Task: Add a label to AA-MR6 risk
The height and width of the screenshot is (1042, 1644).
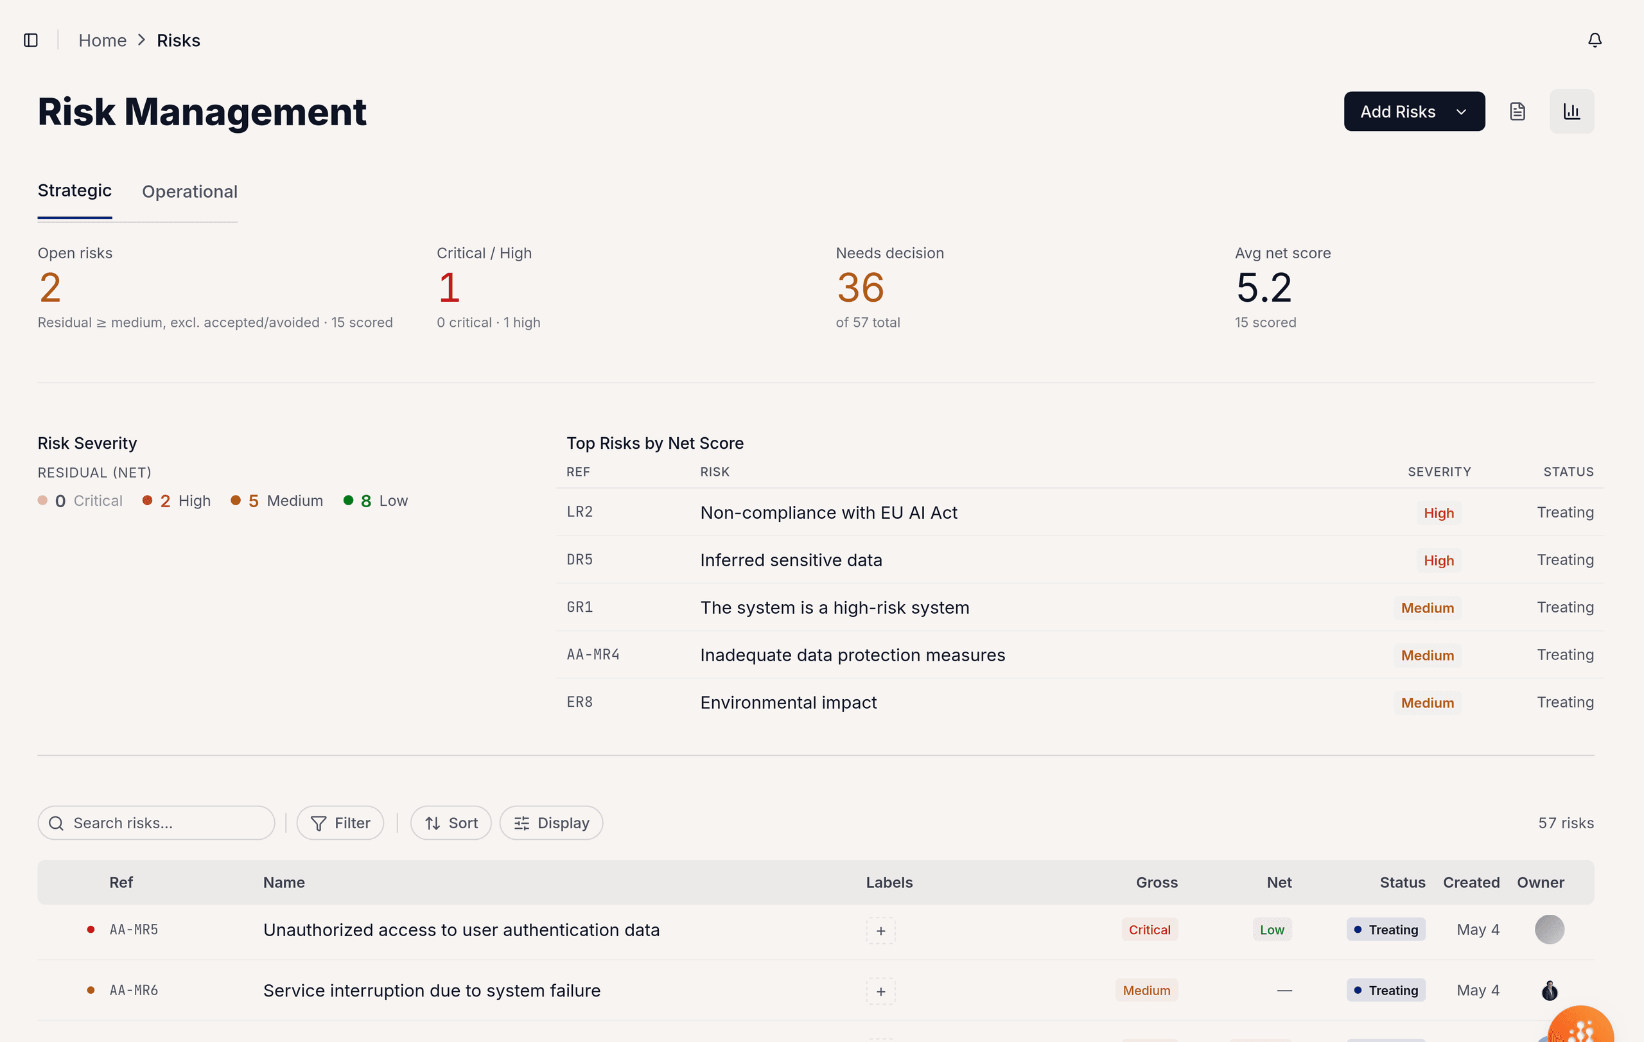Action: [x=880, y=991]
